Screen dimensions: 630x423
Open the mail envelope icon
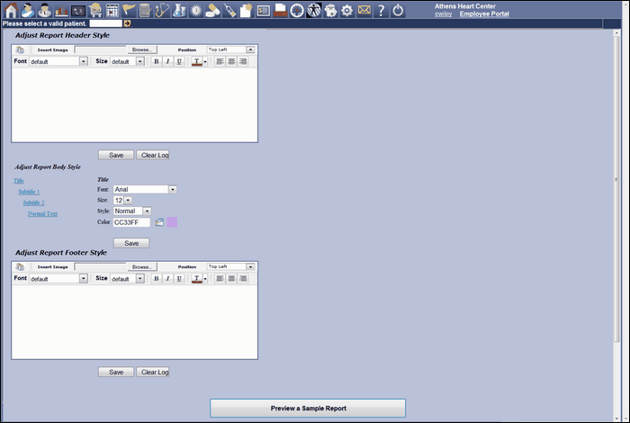point(364,10)
